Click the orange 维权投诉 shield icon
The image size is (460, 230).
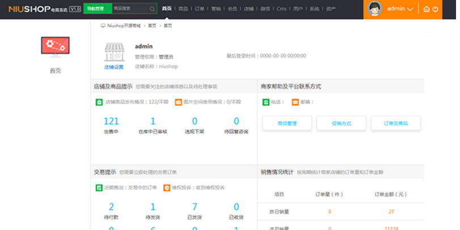coord(167,188)
